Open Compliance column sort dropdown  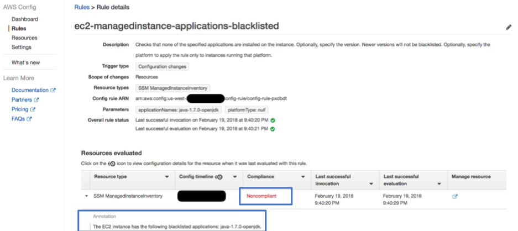303,177
